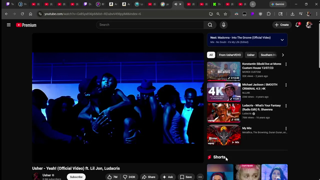Open options for Konstantin Sibold video

[286, 64]
